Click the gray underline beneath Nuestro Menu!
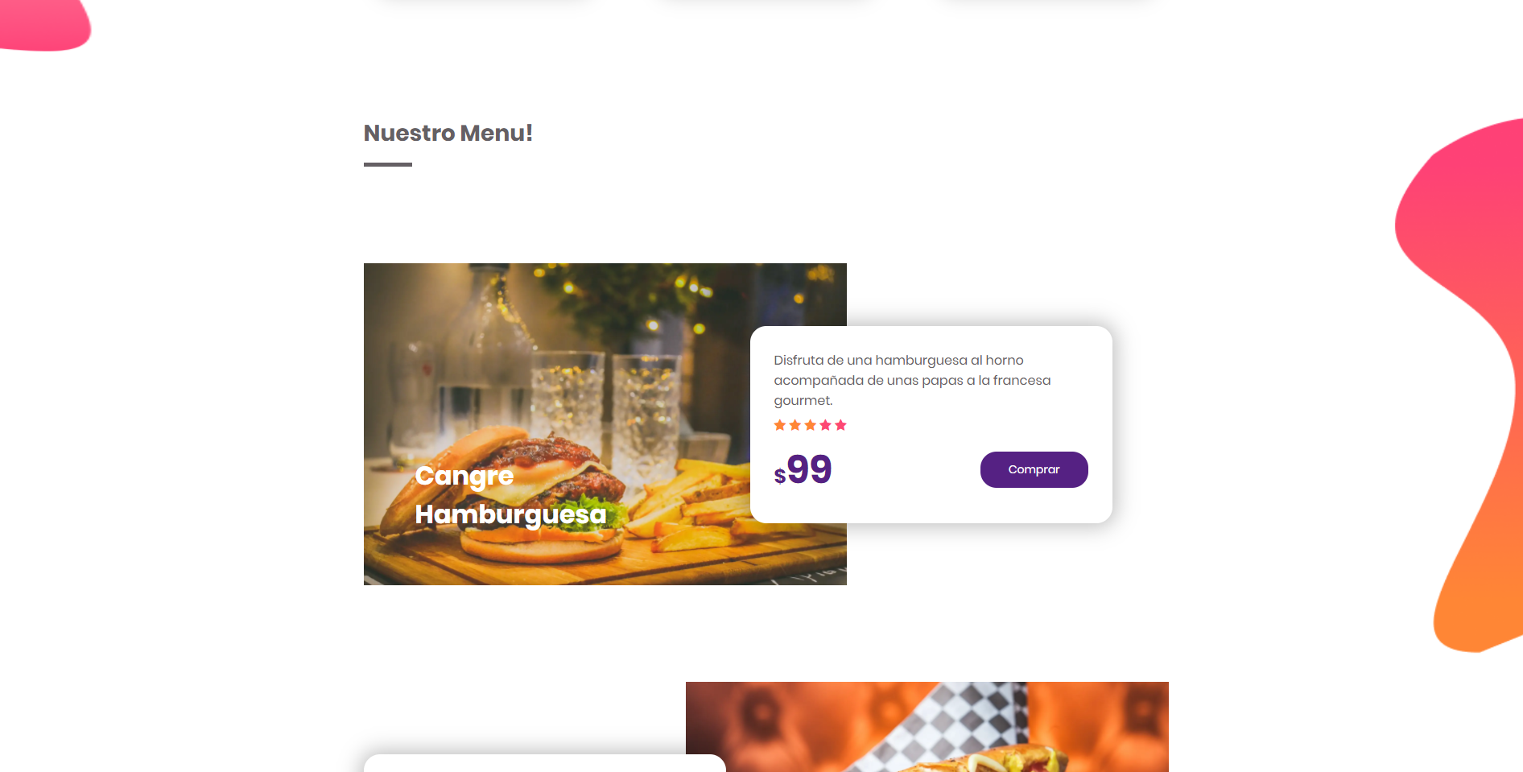 click(388, 164)
